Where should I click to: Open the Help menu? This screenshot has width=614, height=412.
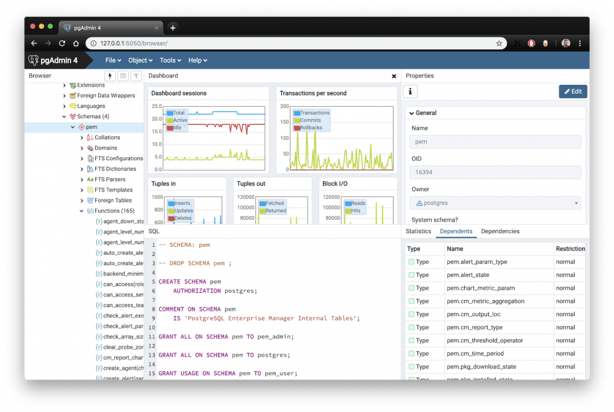point(198,60)
